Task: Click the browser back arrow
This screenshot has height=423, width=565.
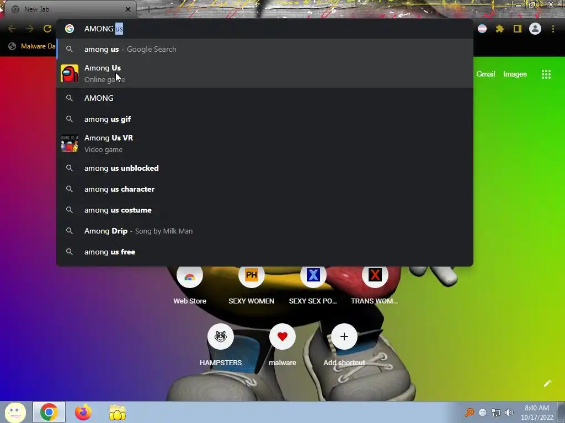Action: pos(12,29)
